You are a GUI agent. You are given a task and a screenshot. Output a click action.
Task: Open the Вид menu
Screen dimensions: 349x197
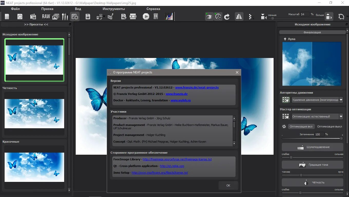tap(78, 9)
